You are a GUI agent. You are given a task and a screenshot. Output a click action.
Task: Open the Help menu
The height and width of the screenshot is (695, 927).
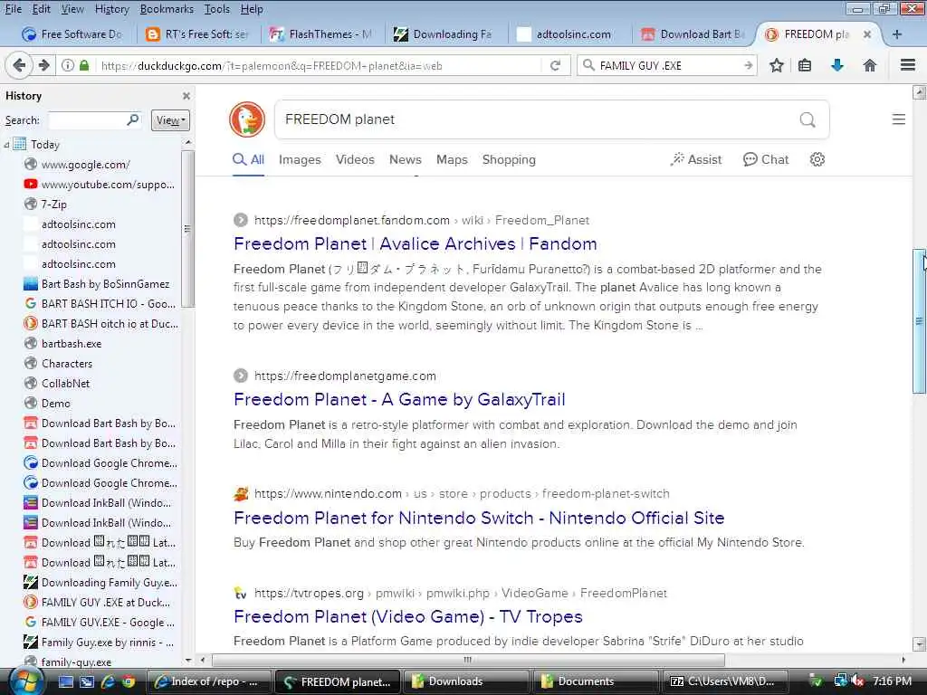coord(252,9)
